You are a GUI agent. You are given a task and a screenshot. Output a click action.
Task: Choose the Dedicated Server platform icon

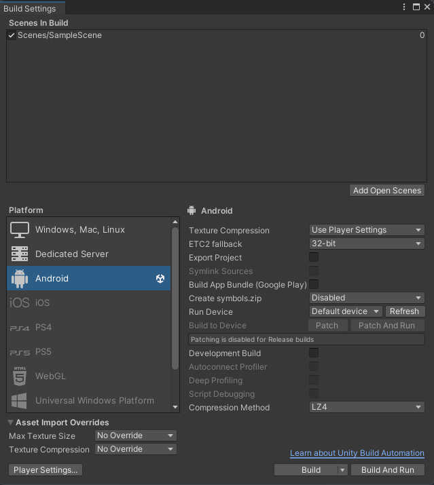(20, 254)
